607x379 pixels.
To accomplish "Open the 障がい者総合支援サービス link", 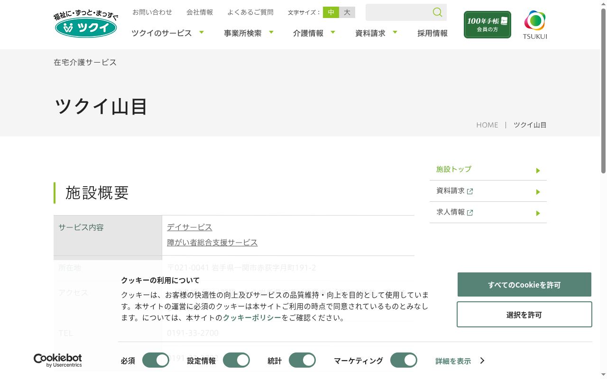I will coord(212,243).
